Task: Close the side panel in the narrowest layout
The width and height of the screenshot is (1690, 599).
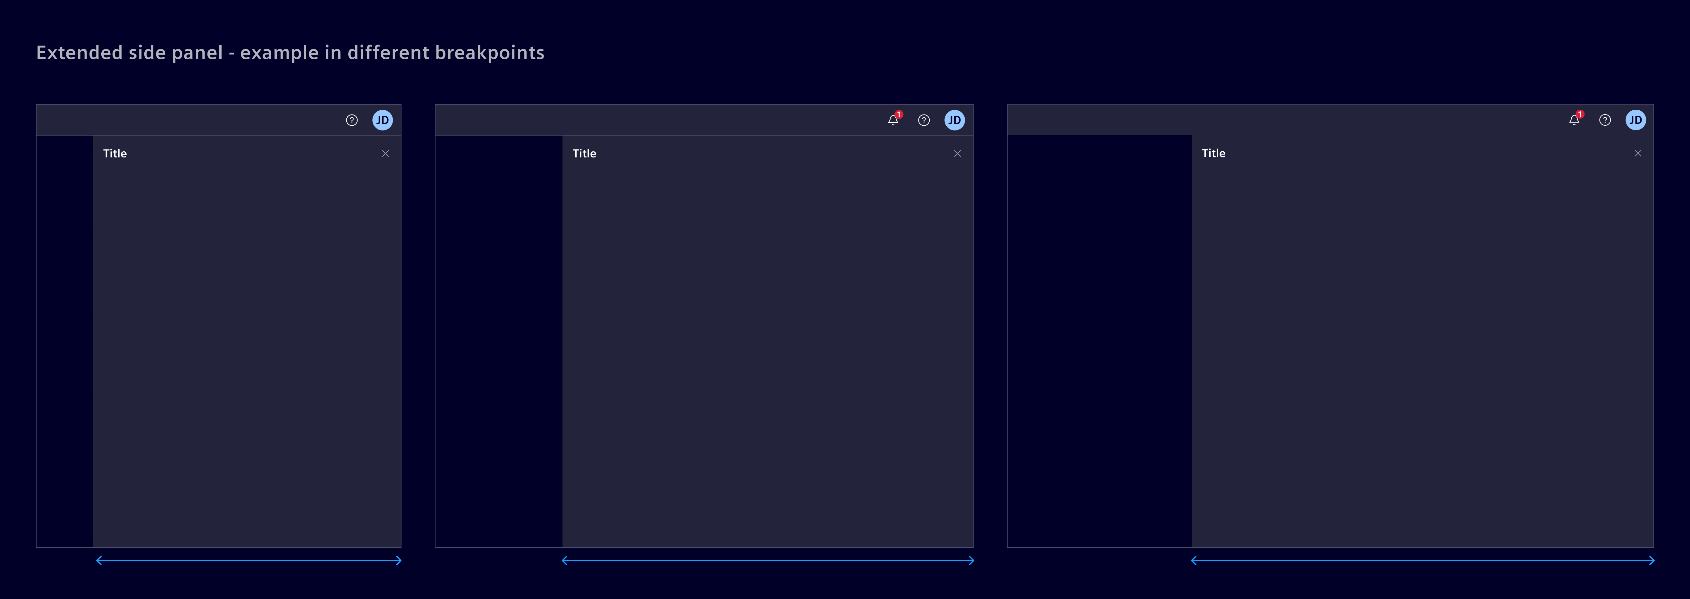Action: click(386, 154)
